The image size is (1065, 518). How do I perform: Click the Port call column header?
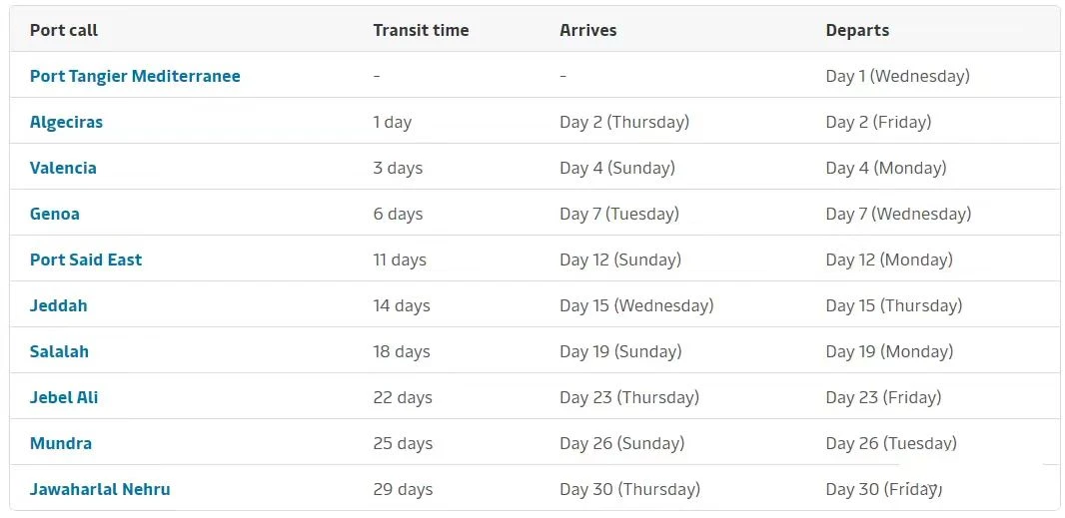pos(64,31)
